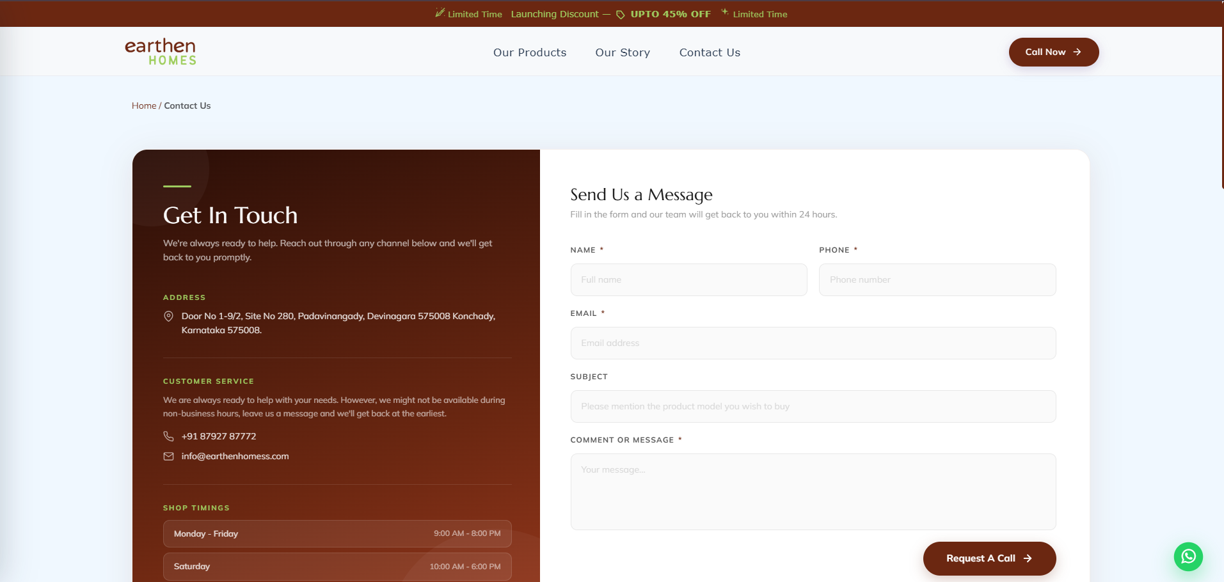
Task: Click the Subject product model field
Action: click(813, 406)
